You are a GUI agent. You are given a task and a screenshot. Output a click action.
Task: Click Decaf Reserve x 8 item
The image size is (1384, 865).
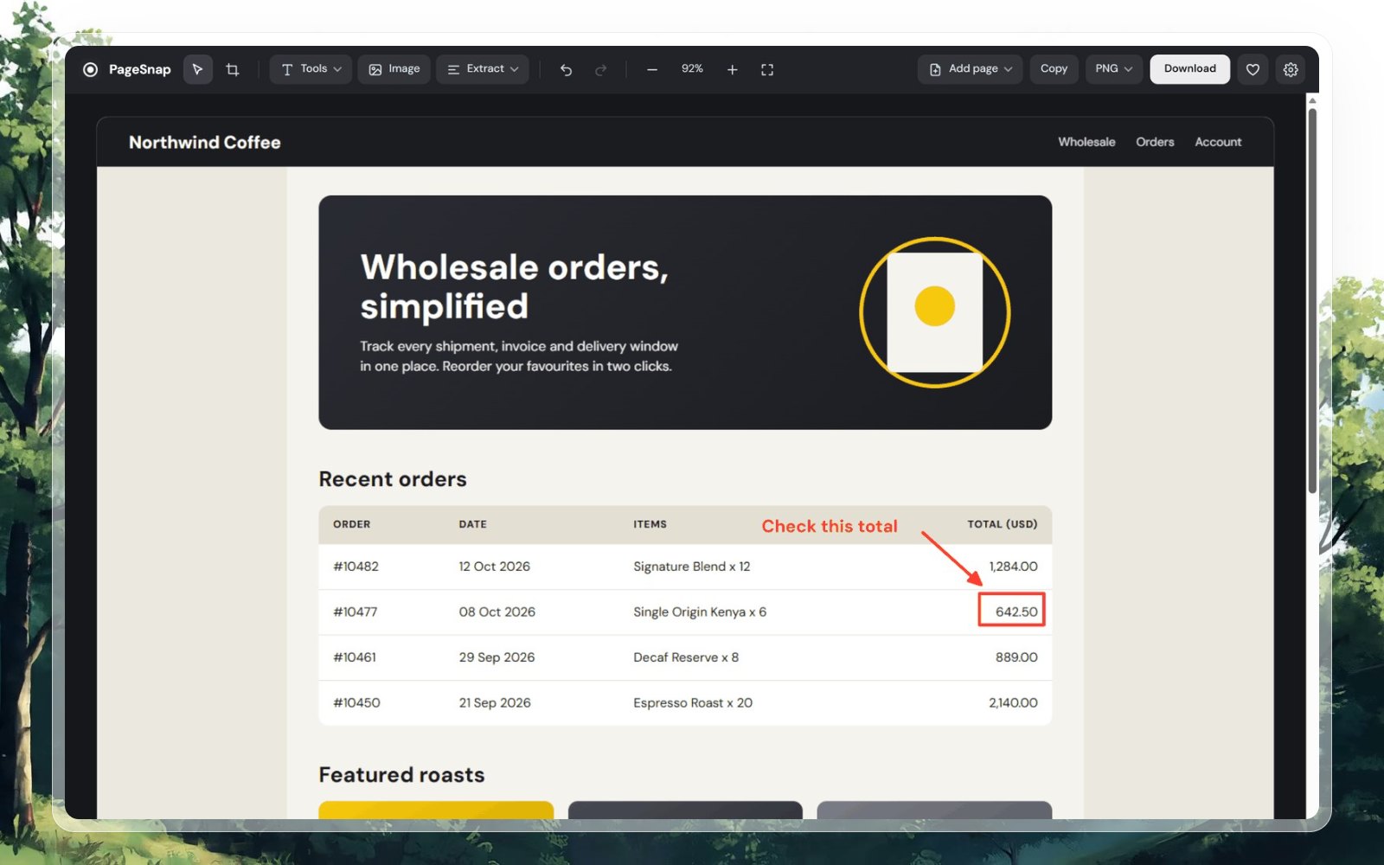[686, 657]
